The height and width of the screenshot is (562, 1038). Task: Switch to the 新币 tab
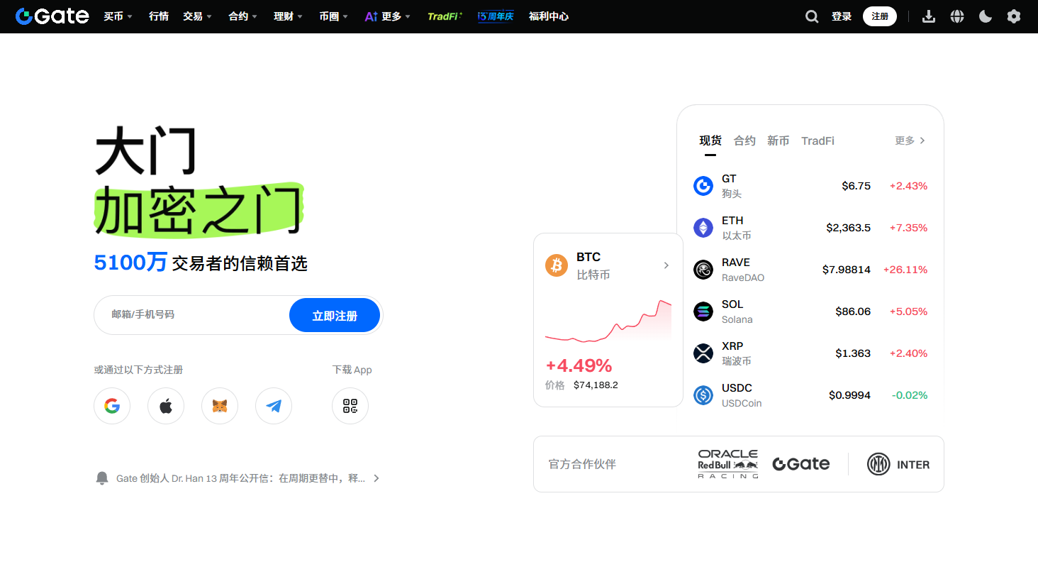point(778,140)
